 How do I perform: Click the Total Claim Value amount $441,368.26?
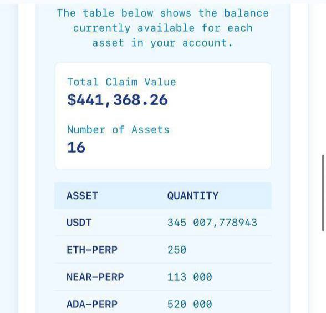(118, 100)
